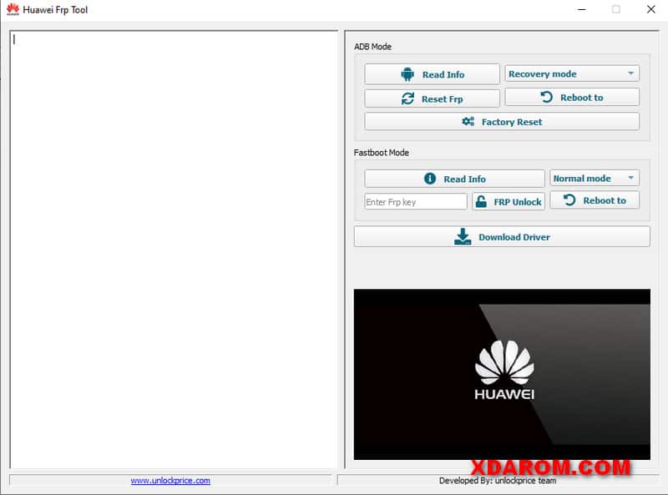Click the Huawei logo banner image
The width and height of the screenshot is (668, 495).
[x=502, y=375]
